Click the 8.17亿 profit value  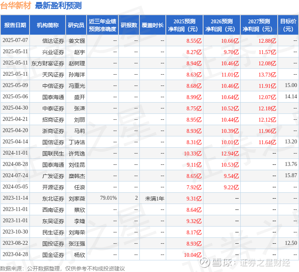(x=194, y=232)
